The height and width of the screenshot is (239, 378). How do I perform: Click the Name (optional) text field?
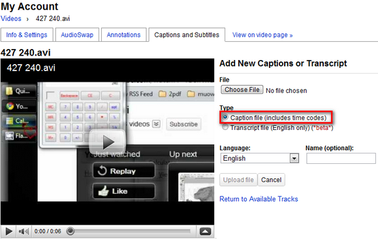pyautogui.click(x=341, y=159)
